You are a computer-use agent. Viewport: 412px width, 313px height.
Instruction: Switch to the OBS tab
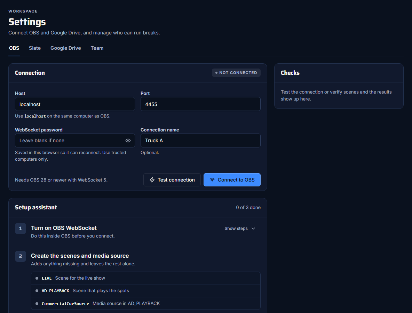pos(14,48)
